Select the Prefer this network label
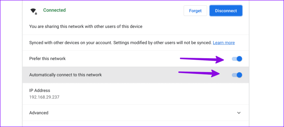The height and width of the screenshot is (127, 284). pyautogui.click(x=47, y=59)
